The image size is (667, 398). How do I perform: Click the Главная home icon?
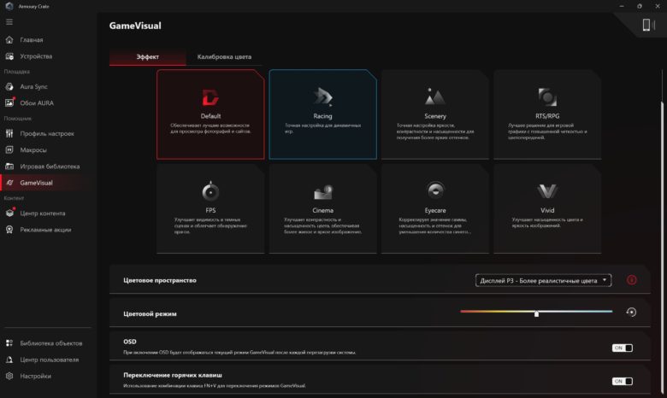[9, 39]
